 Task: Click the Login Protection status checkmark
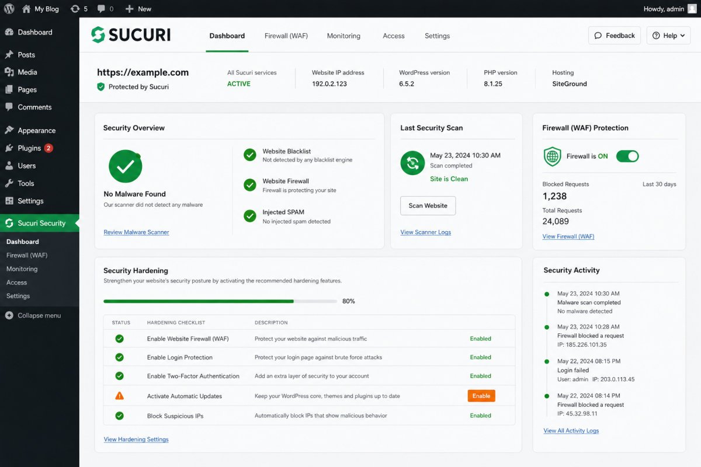[x=119, y=357]
